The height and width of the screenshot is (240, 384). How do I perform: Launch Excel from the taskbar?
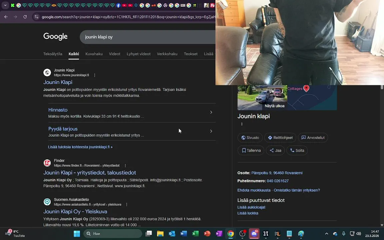point(195,234)
